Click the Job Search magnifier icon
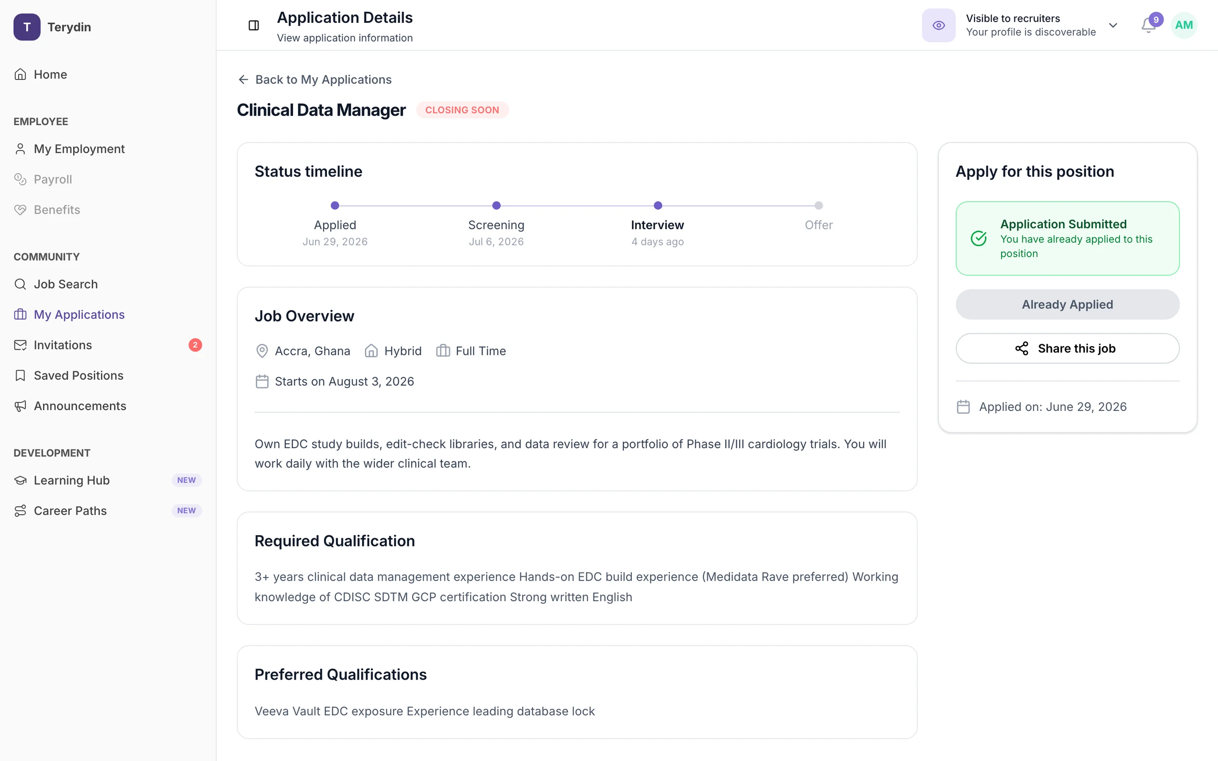Screen dimensions: 1218x761 [x=20, y=284]
